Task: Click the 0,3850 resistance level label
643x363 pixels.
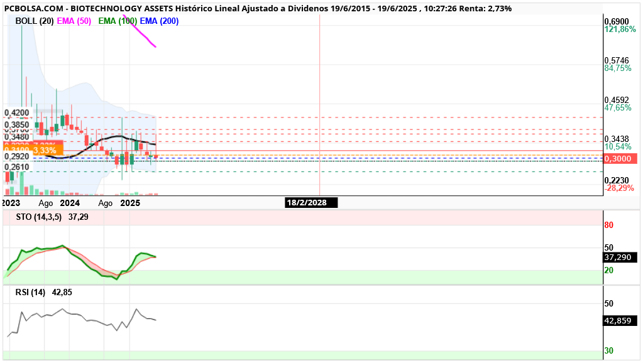Action: coord(17,124)
